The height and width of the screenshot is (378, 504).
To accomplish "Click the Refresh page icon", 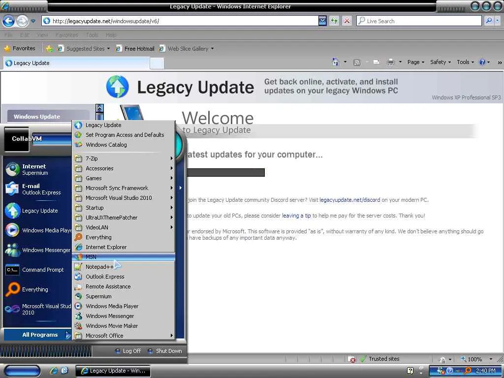I will coord(334,21).
